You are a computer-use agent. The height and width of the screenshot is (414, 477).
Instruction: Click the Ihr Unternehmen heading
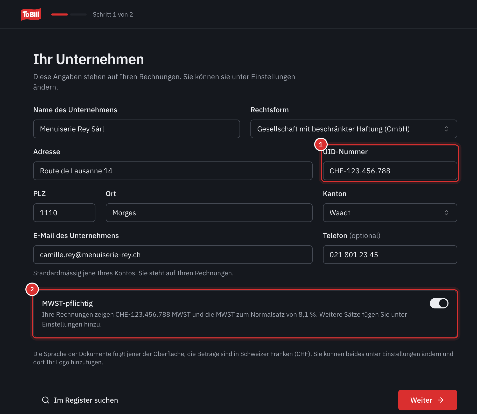pyautogui.click(x=88, y=59)
